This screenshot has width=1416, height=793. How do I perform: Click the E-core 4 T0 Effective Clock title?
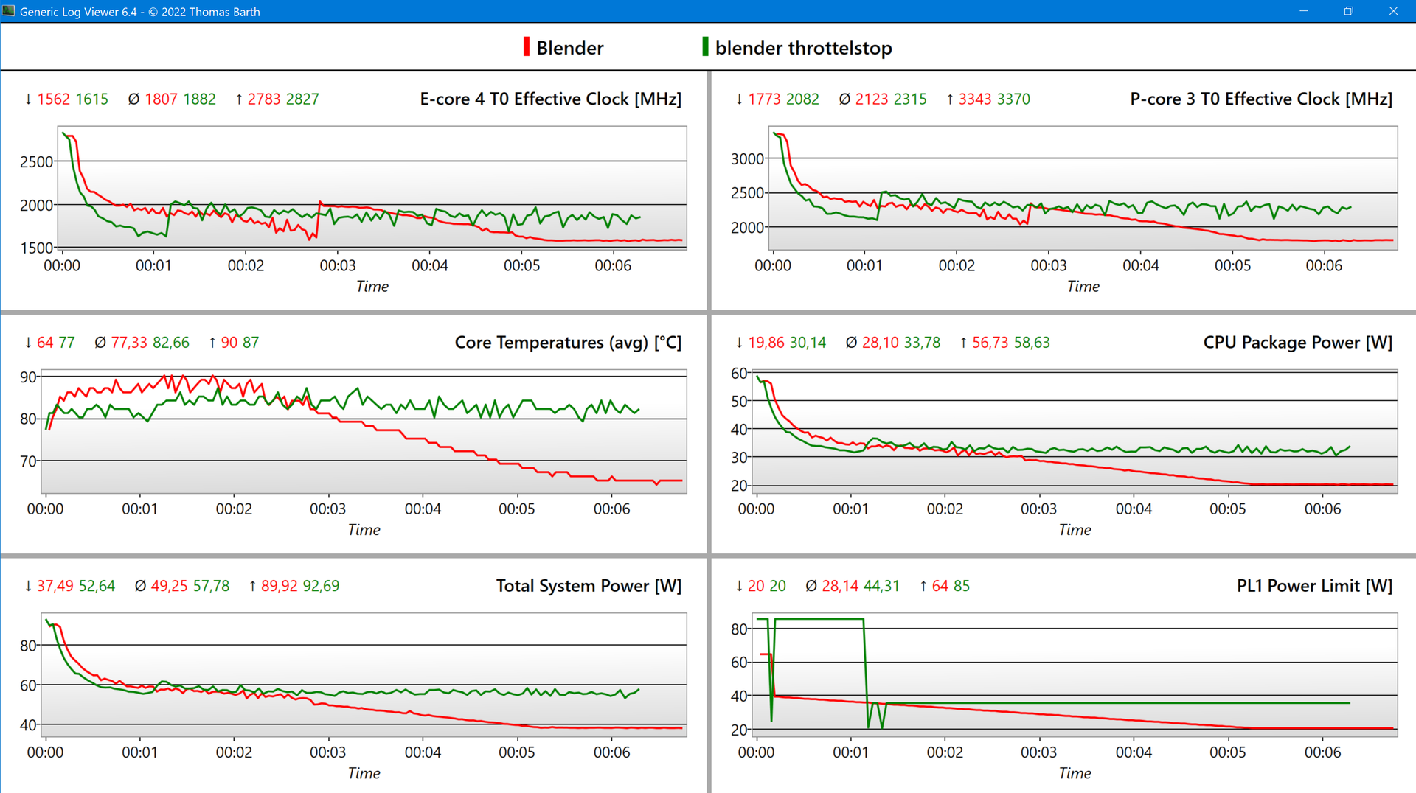click(x=550, y=99)
